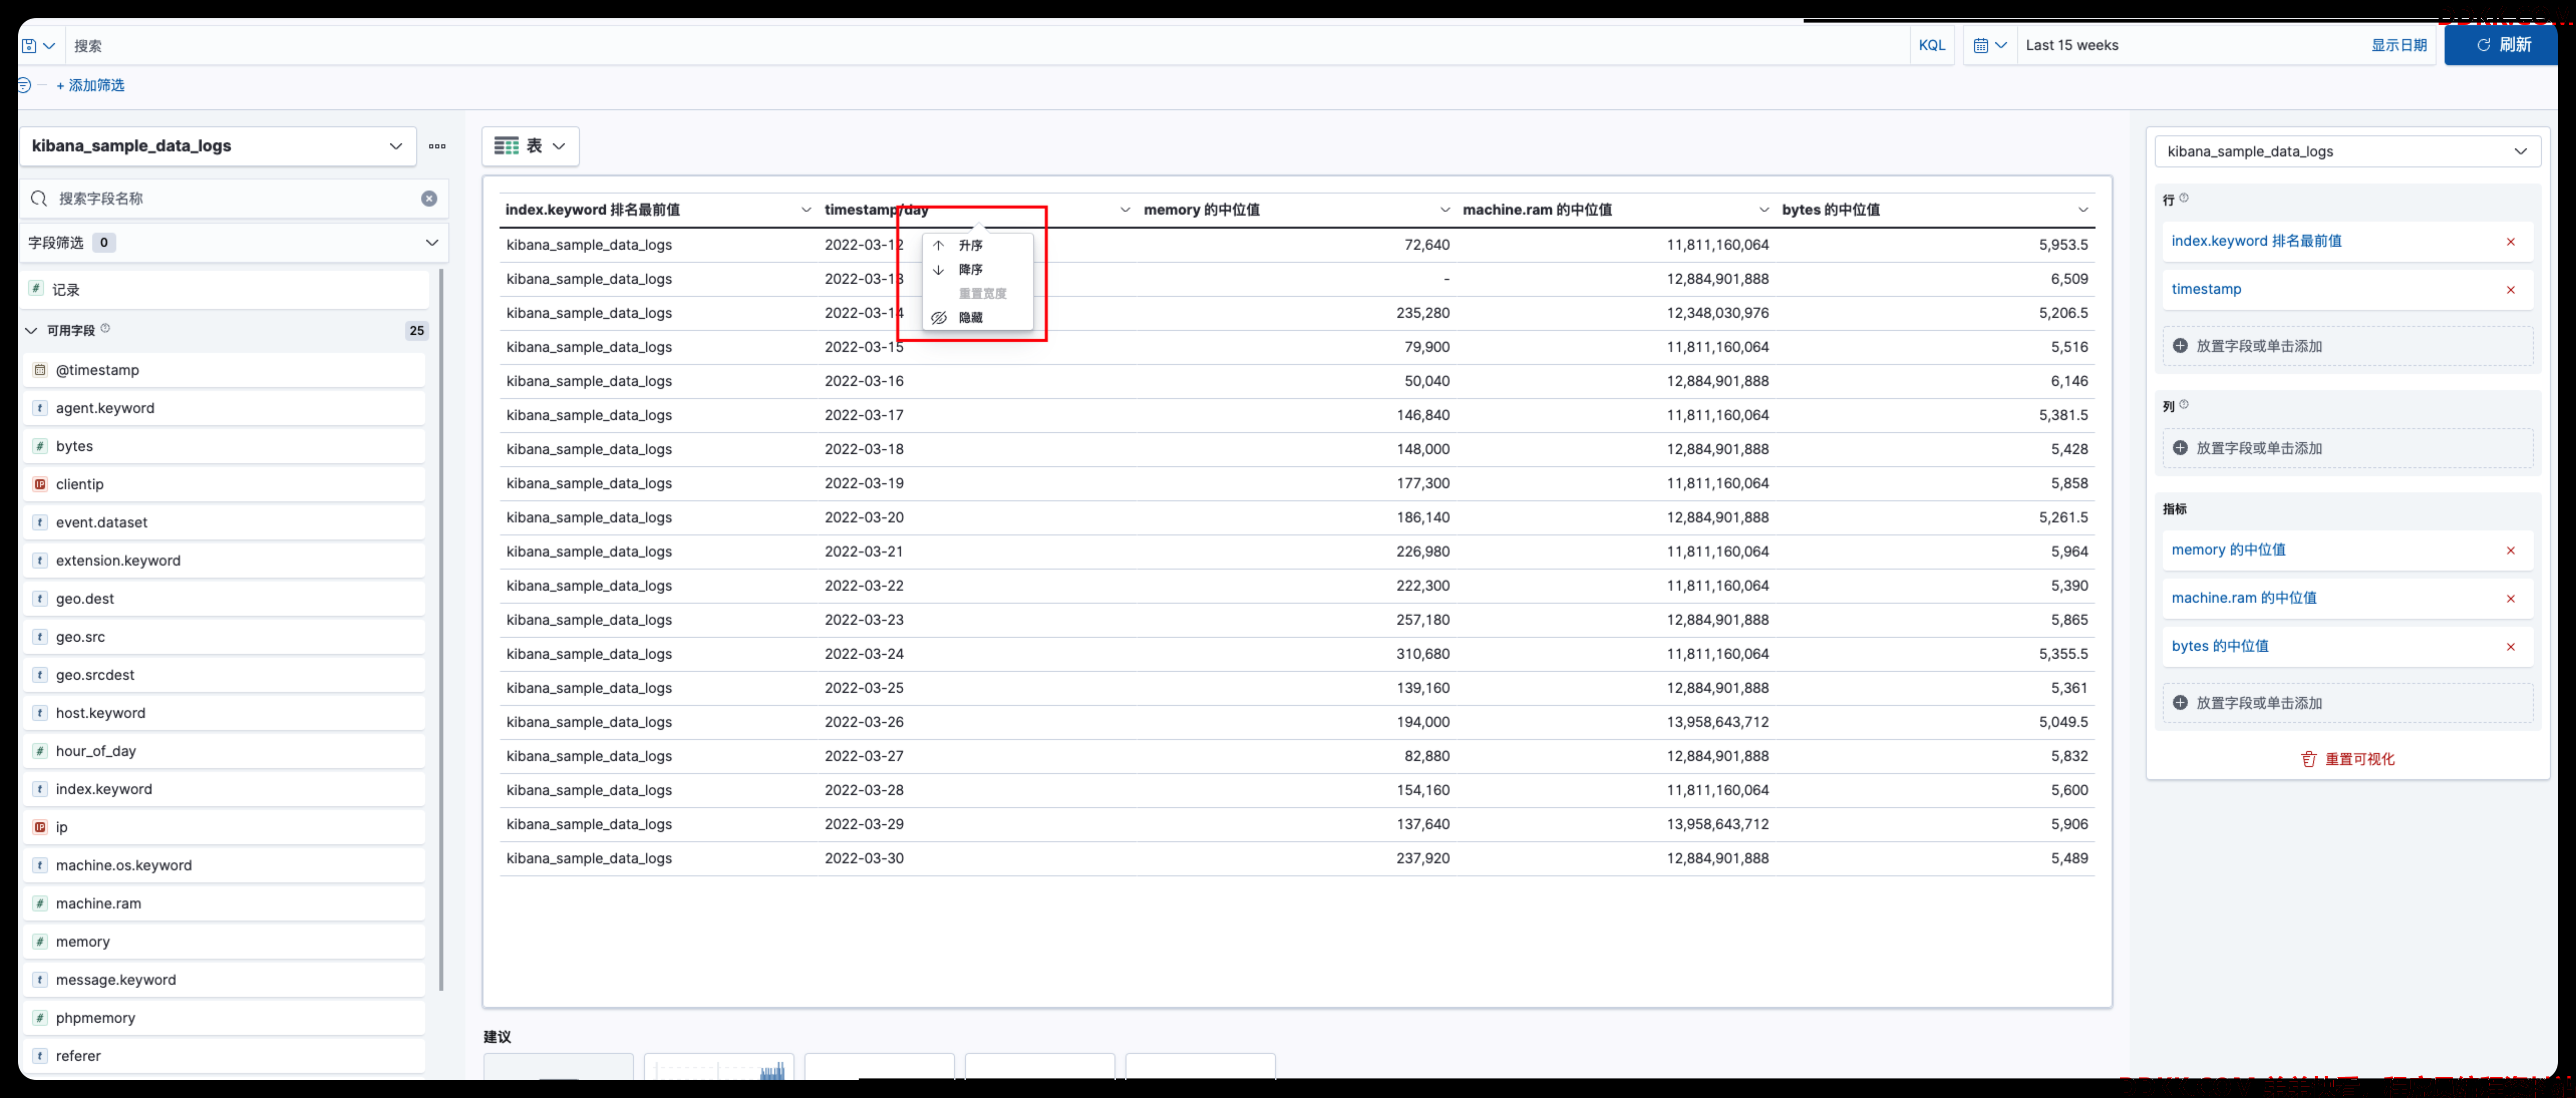The width and height of the screenshot is (2576, 1098).
Task: Choose 降序 descending sort in the menu
Action: [x=977, y=269]
